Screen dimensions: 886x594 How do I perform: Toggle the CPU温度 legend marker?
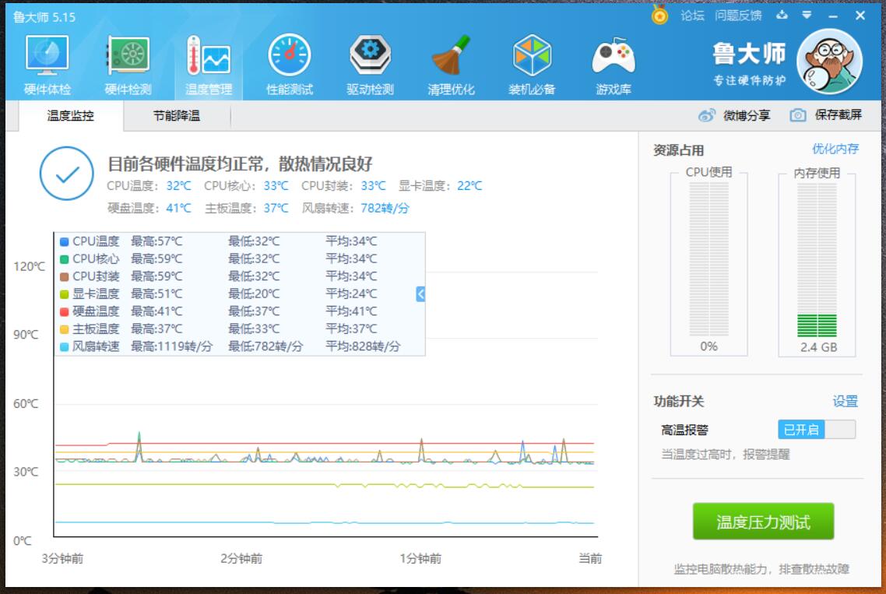62,243
